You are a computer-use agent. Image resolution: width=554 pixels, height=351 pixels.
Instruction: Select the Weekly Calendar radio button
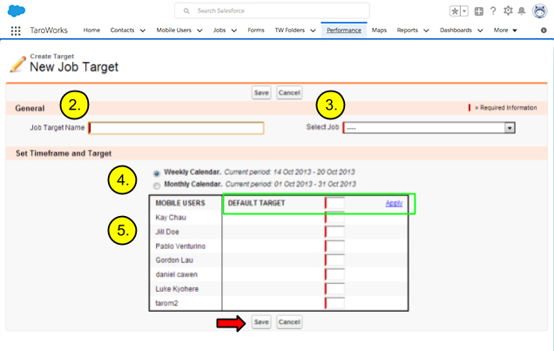pyautogui.click(x=157, y=173)
